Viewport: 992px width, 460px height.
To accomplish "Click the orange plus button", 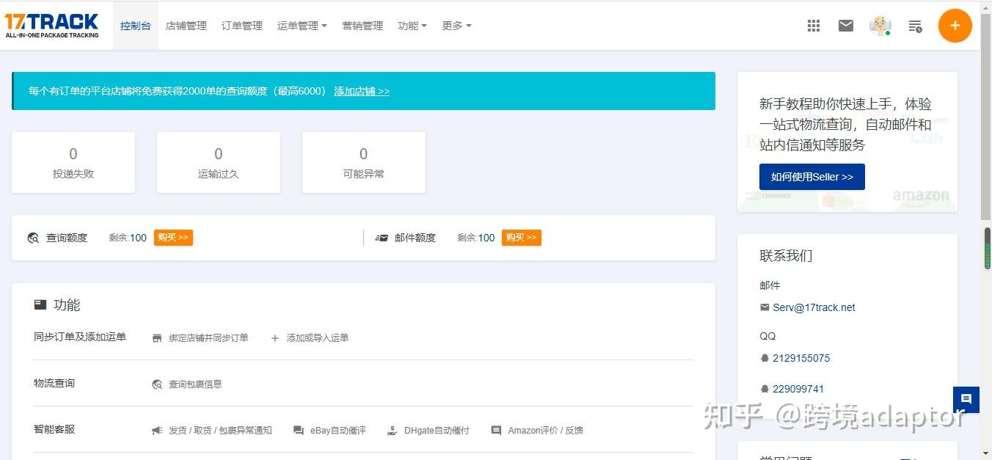I will pyautogui.click(x=955, y=25).
